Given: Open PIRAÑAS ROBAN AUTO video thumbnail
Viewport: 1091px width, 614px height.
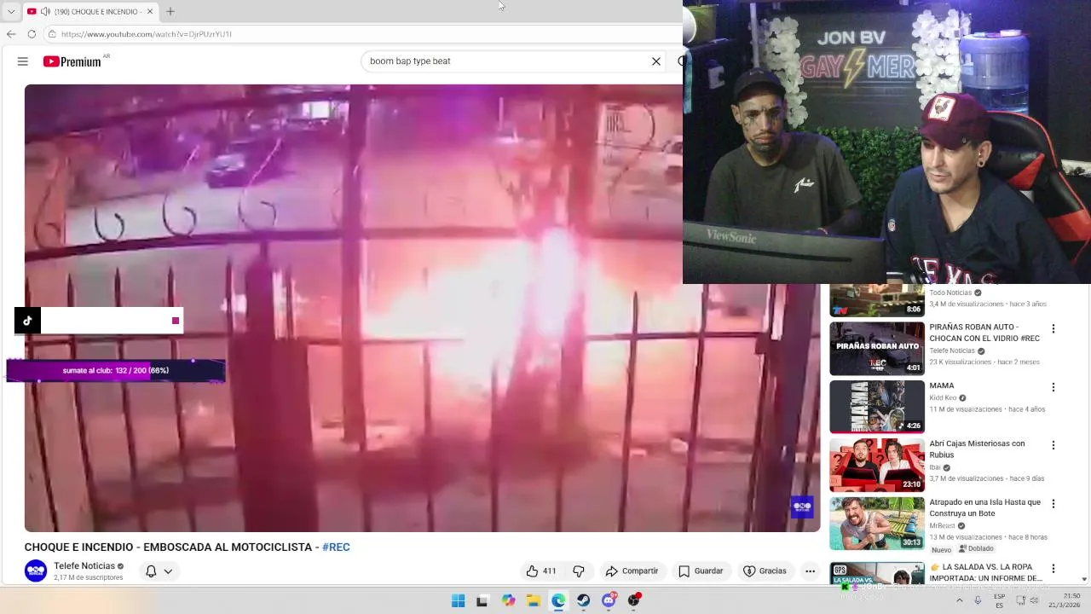Looking at the screenshot, I should 877,348.
